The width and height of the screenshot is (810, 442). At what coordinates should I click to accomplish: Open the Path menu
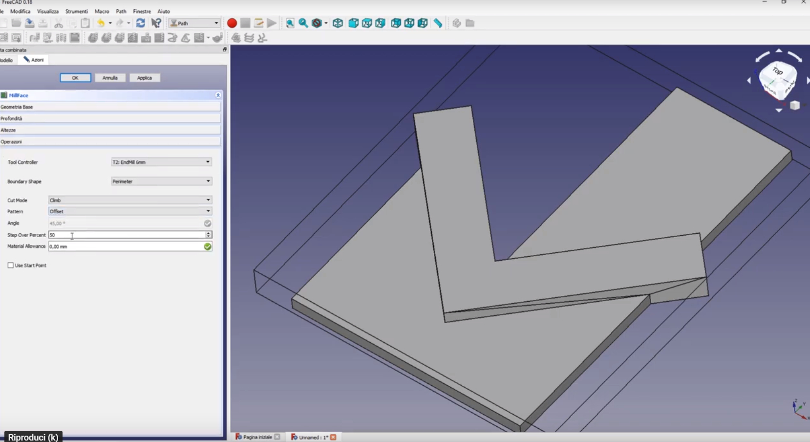coord(121,11)
